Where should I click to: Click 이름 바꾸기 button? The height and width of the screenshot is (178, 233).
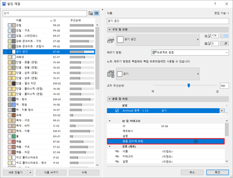tap(51, 173)
